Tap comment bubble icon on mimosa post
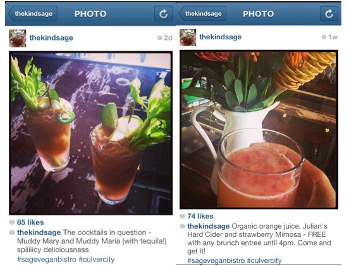The height and width of the screenshot is (266, 349). tap(183, 226)
